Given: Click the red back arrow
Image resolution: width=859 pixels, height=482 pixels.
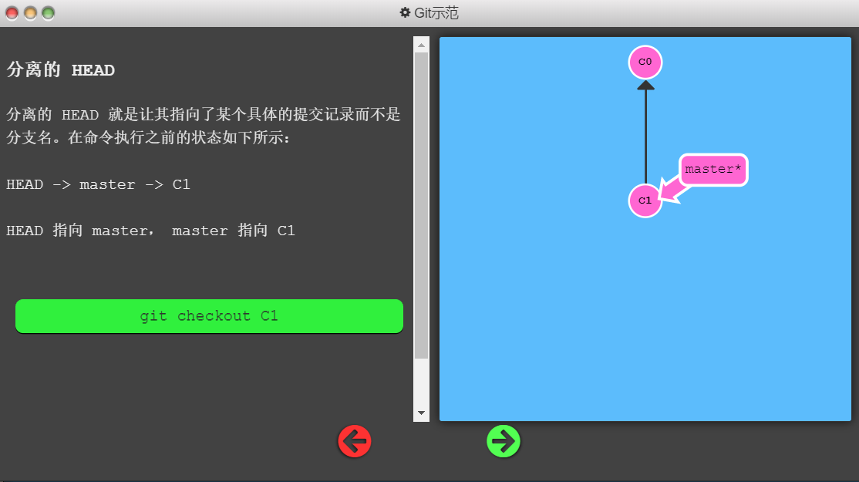Looking at the screenshot, I should coord(355,441).
